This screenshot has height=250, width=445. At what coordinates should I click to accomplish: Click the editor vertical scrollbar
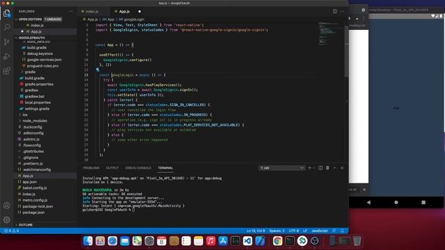(x=346, y=51)
